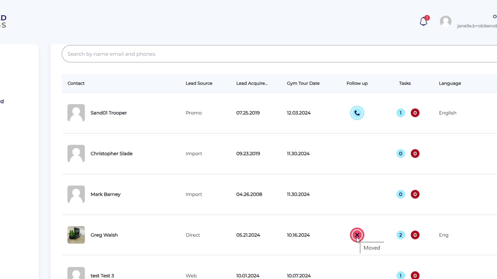Viewport: 497px width, 279px height.
Task: Sort by Gym Tour Date column header
Action: point(303,83)
